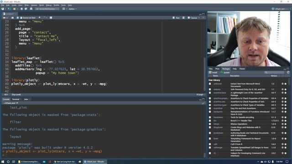Open the Tools menu
292x164 pixels.
(x=63, y=5)
